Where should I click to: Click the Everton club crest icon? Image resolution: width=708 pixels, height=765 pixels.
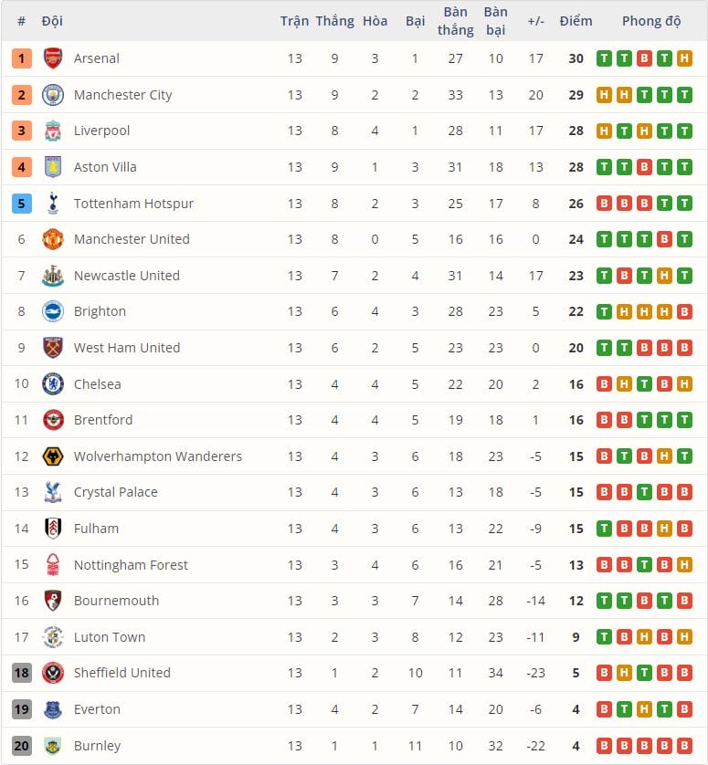coord(53,709)
